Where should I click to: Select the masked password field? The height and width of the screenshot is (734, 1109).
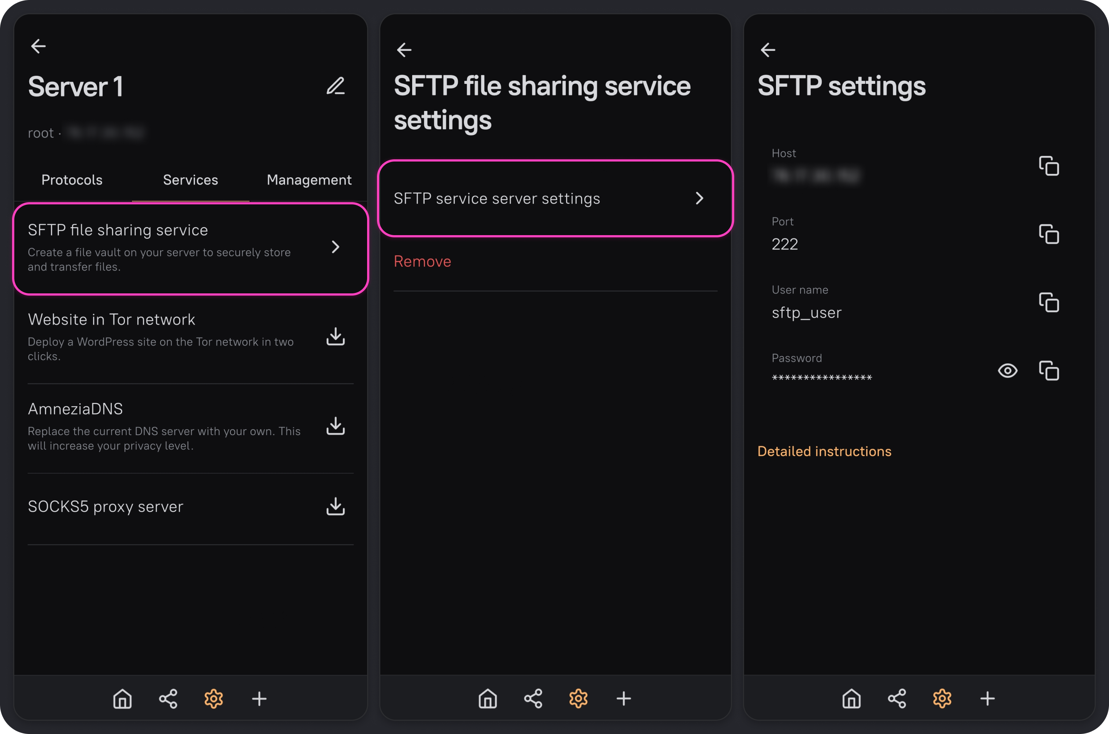[821, 377]
